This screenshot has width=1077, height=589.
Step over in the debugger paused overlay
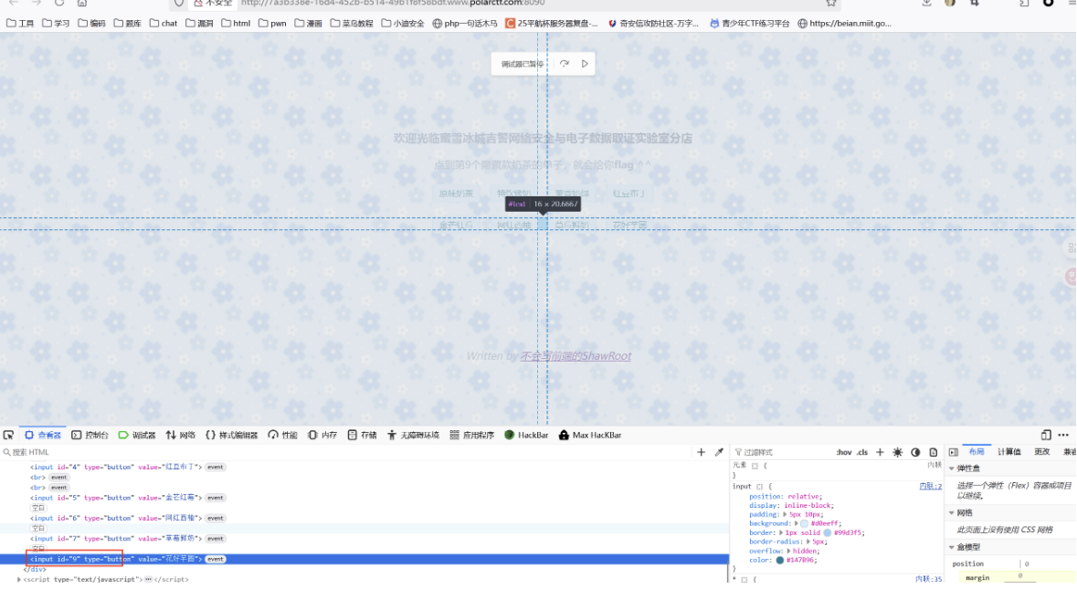pos(565,64)
